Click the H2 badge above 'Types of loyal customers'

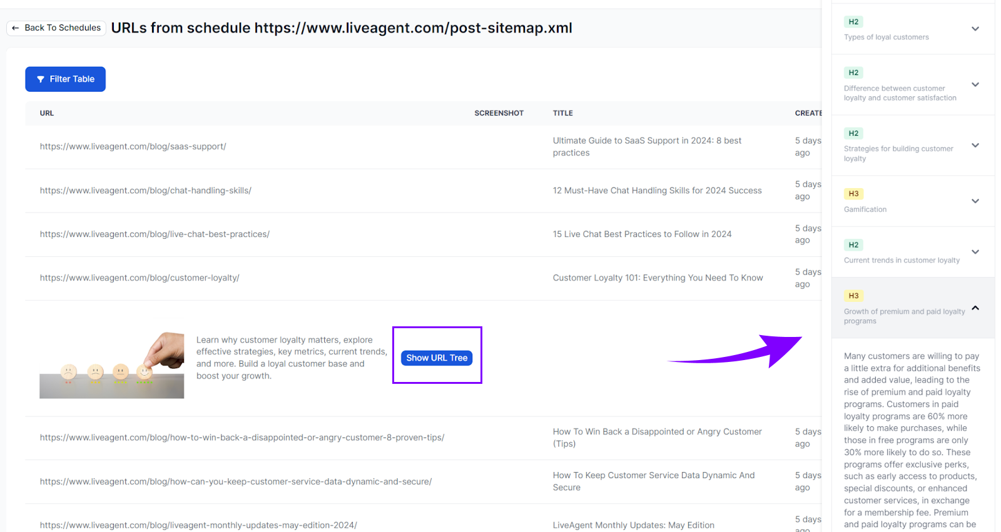pos(853,22)
